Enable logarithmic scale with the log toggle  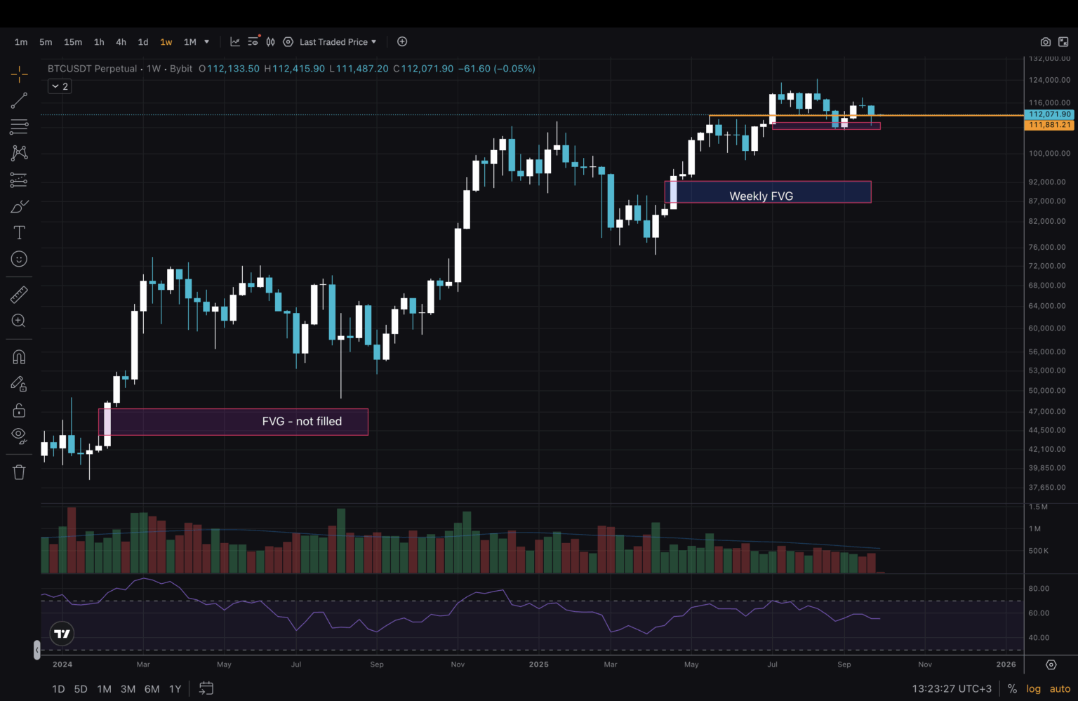point(1033,688)
